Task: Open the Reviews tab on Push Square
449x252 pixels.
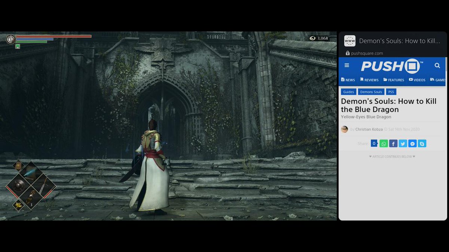Action: [369, 80]
